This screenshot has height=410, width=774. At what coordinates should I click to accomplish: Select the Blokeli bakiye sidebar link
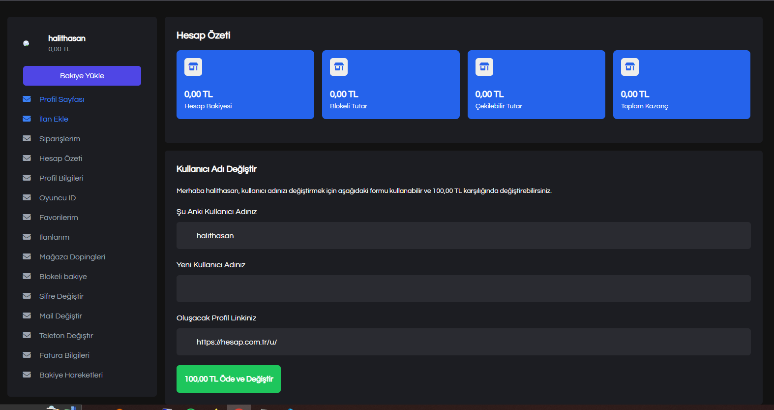(x=63, y=277)
